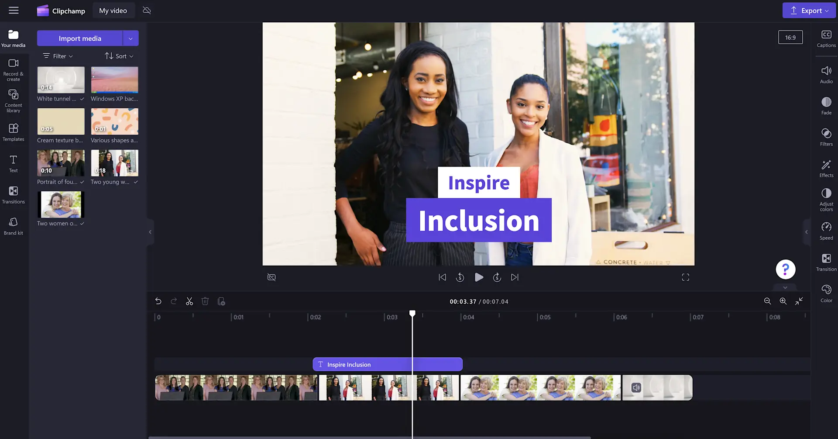Select the Inspire Inclusion text clip

point(388,364)
